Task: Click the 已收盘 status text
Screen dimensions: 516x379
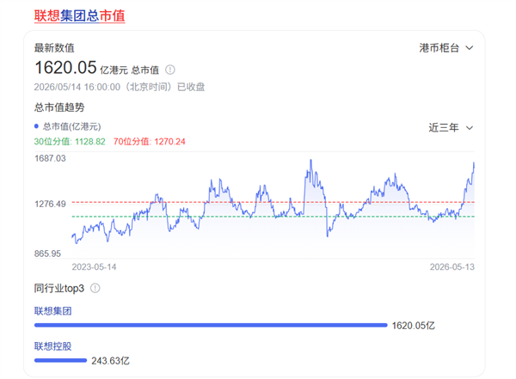Action: tap(191, 87)
